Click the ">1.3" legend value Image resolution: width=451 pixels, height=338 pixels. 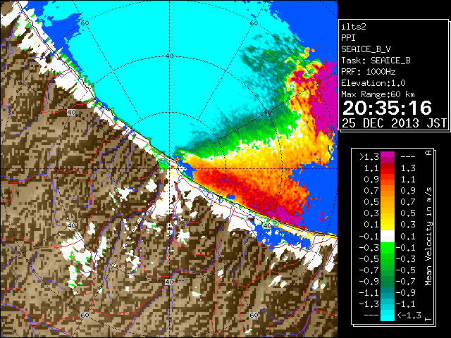pos(369,157)
